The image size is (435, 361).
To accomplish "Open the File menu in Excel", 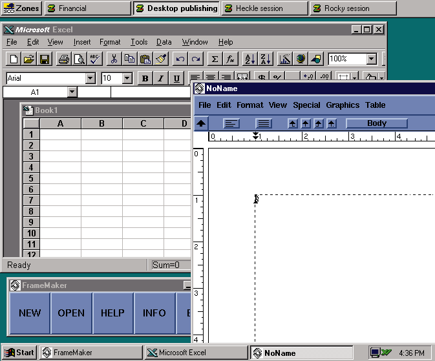I will pyautogui.click(x=12, y=42).
